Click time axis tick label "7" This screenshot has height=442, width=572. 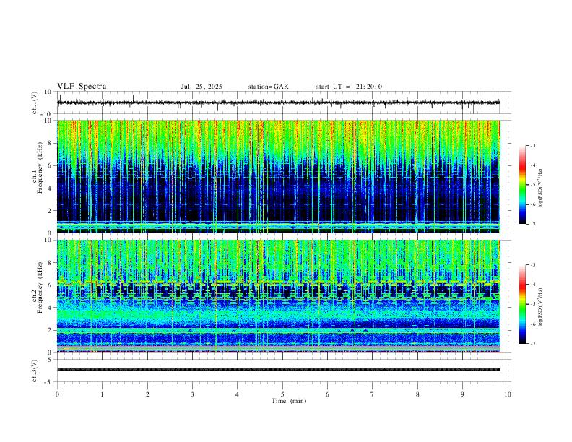pos(373,394)
